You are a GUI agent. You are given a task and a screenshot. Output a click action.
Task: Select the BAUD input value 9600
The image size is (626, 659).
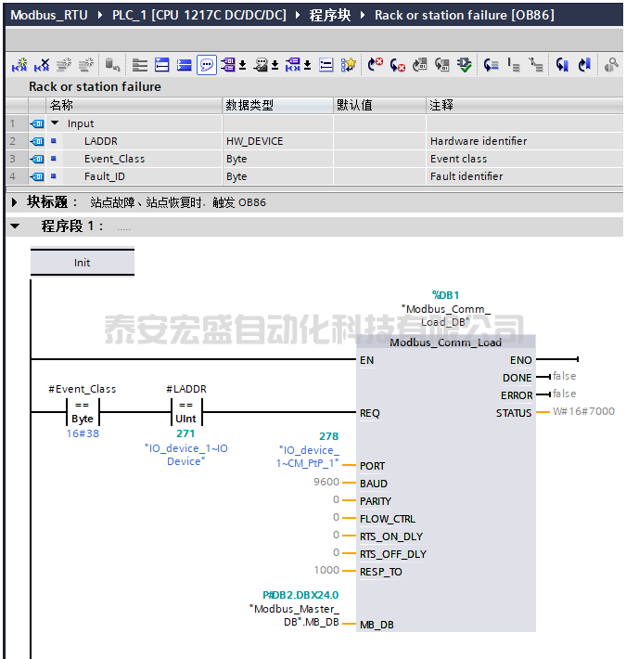(326, 483)
